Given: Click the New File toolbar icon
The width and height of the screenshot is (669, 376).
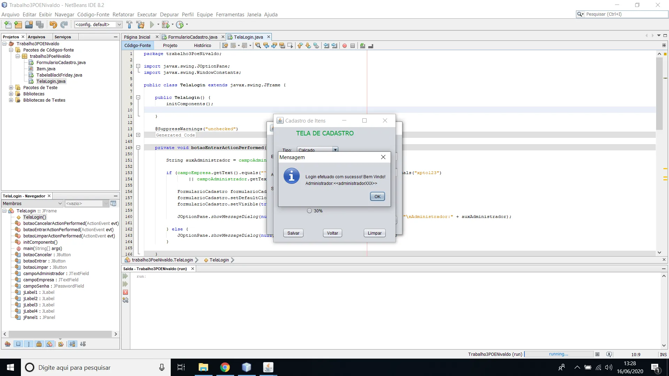Looking at the screenshot, I should 8,24.
